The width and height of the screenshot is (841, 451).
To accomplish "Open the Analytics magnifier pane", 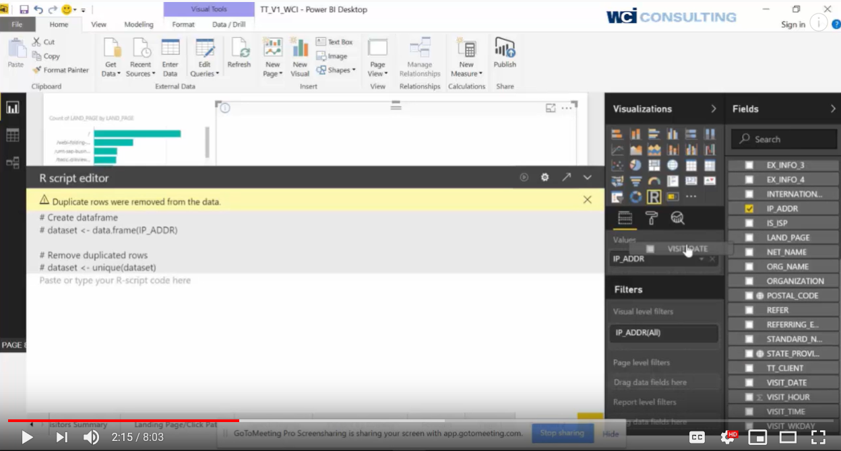I will (x=678, y=217).
